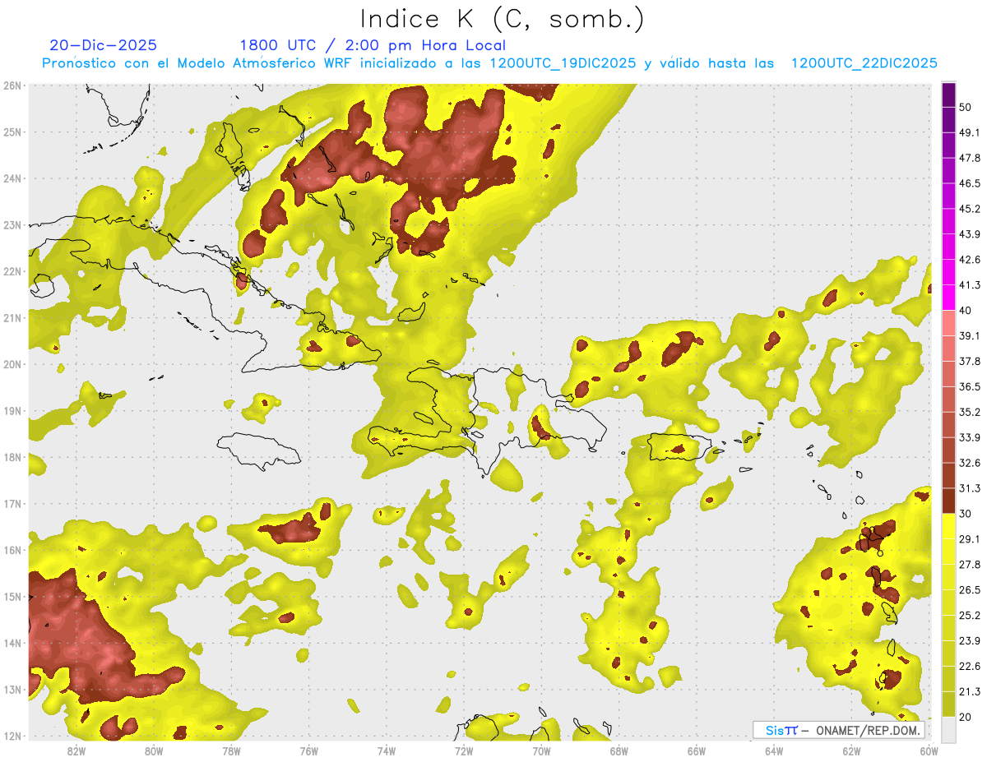
Task: Click '1800 UTC / 2:00 pm Hora Local'
Action: pyautogui.click(x=373, y=45)
